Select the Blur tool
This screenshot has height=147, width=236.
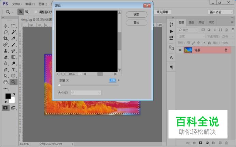coord(5,63)
